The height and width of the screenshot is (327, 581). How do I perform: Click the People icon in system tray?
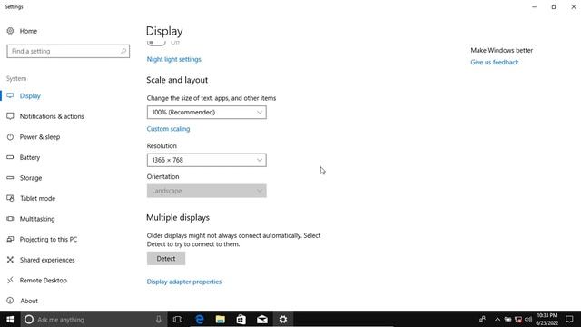[482, 319]
